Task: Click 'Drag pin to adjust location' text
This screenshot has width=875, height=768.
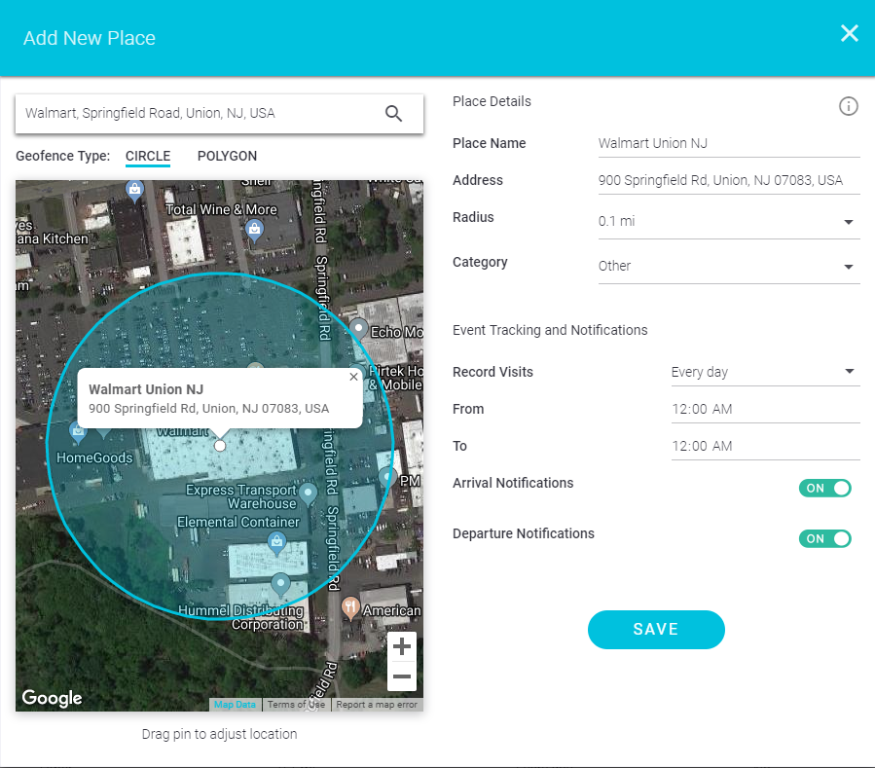Action: click(219, 734)
